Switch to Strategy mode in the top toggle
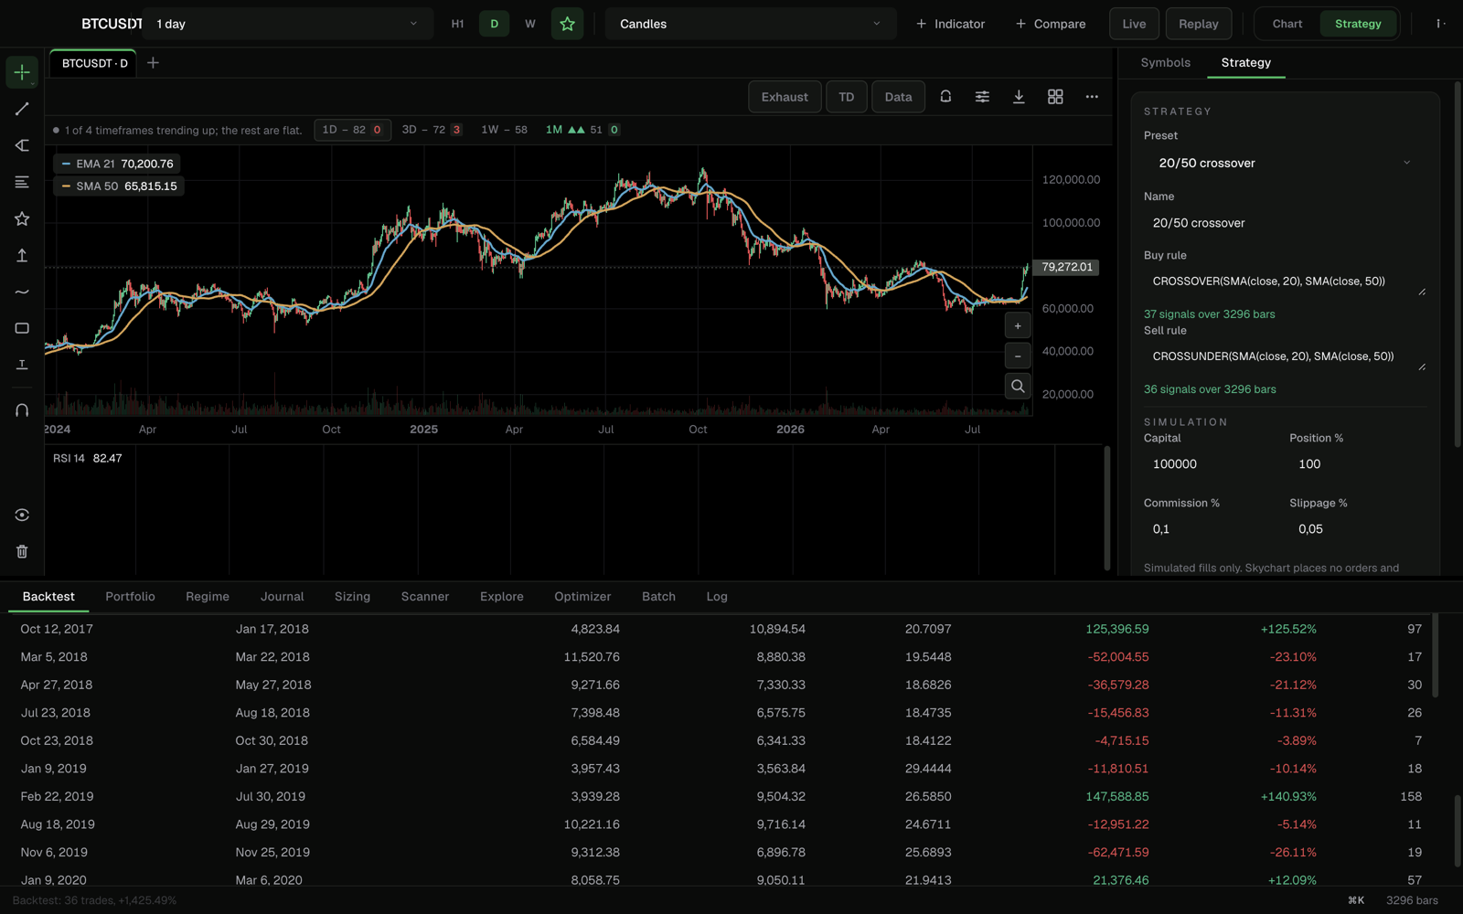This screenshot has width=1463, height=914. [1358, 24]
